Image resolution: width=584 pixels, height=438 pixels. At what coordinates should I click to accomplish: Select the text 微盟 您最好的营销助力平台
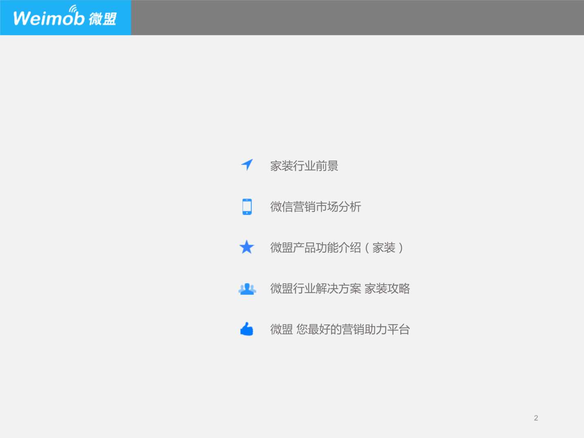point(340,329)
